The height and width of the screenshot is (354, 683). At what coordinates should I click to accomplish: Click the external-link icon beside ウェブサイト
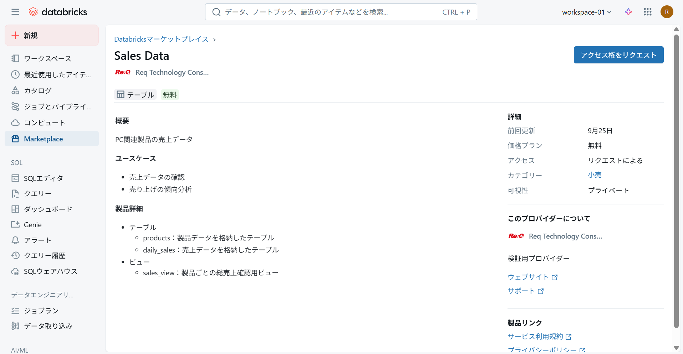[555, 277]
